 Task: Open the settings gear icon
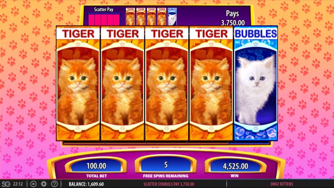[44, 184]
